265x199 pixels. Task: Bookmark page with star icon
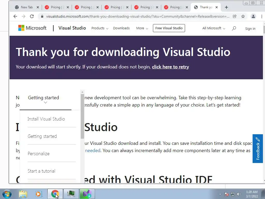click(243, 16)
